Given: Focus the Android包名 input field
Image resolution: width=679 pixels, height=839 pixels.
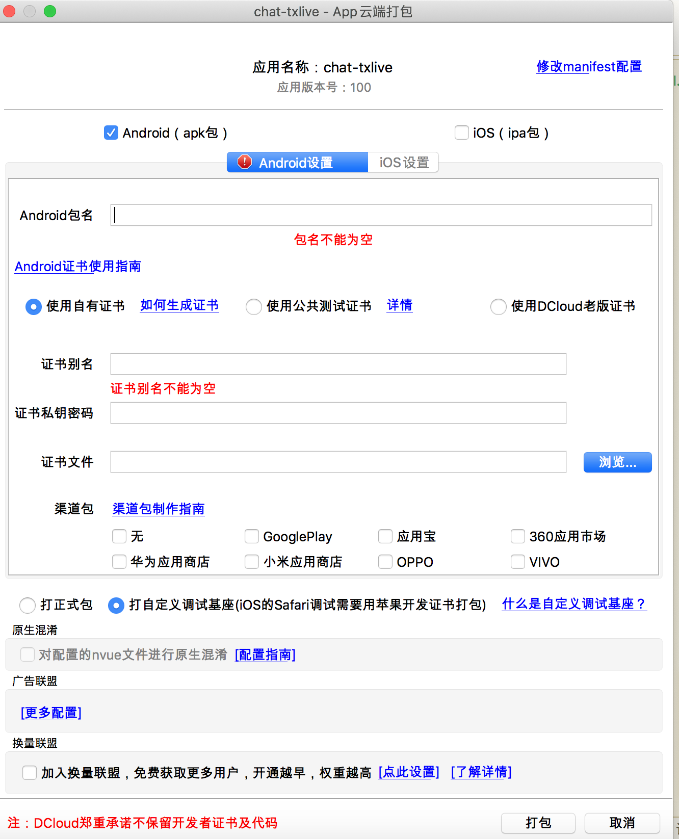Looking at the screenshot, I should (x=381, y=215).
